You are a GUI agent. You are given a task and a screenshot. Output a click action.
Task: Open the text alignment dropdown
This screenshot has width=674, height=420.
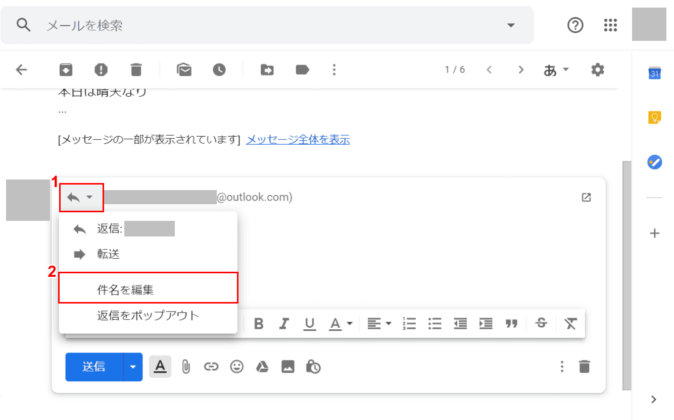click(x=379, y=324)
